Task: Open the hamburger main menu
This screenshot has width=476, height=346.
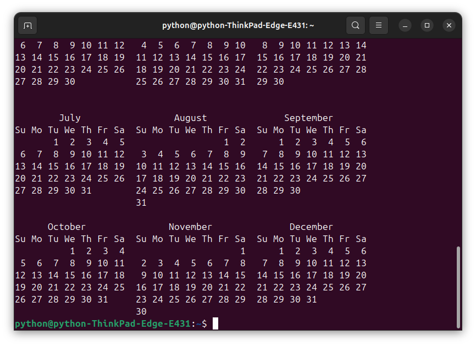Action: click(x=379, y=25)
